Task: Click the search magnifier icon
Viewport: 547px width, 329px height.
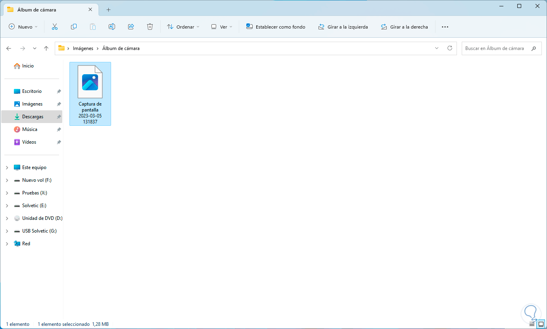Action: 534,48
